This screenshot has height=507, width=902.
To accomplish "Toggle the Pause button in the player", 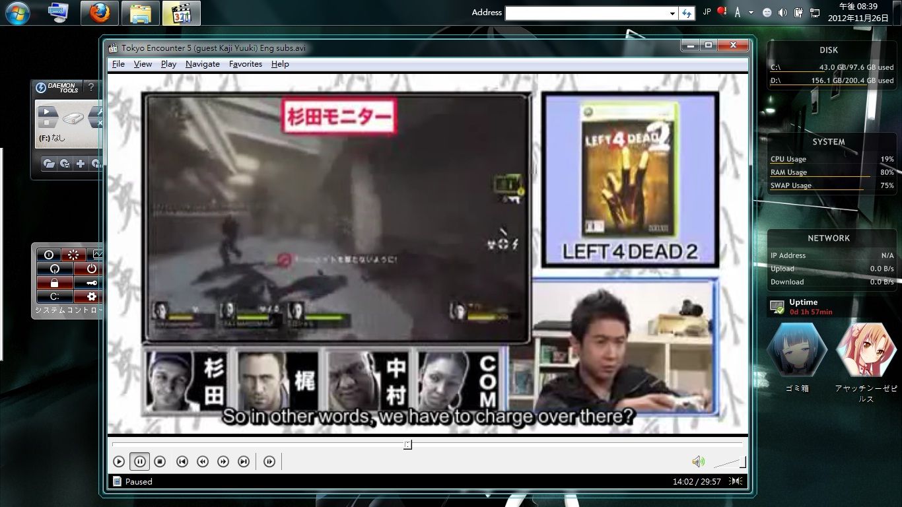I will click(x=139, y=462).
